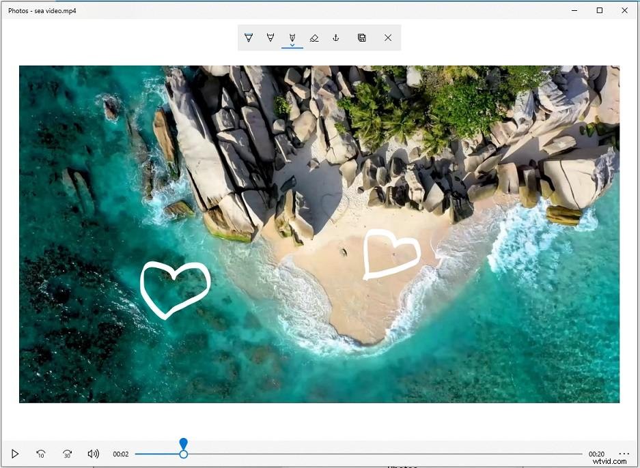This screenshot has height=468, width=640.
Task: Select the eraser tool
Action: (x=314, y=38)
